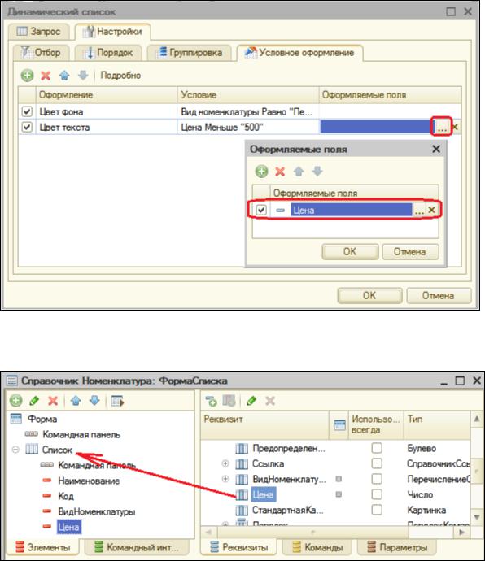Select the condition cell Цена Меньше "500"
485x561 pixels.
point(248,127)
